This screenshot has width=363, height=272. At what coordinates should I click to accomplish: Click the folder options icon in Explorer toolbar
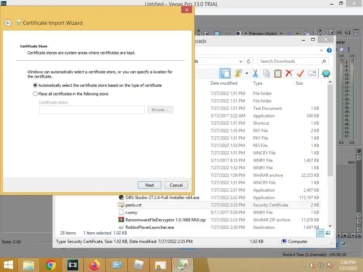[238, 74]
